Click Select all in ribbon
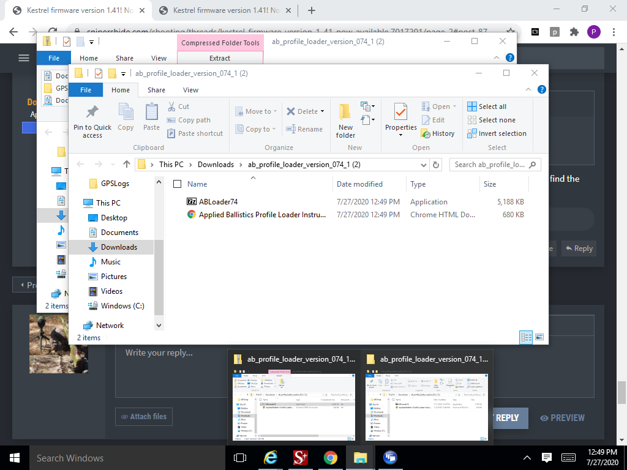The width and height of the screenshot is (627, 470). [487, 106]
